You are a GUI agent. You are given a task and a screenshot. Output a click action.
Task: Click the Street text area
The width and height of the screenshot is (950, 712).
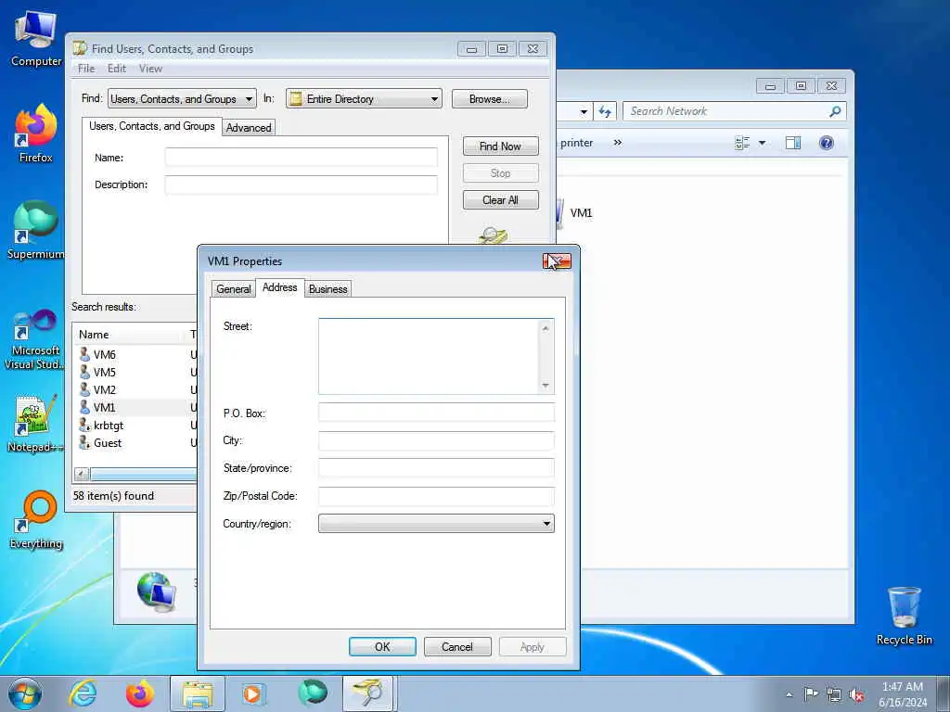(430, 357)
